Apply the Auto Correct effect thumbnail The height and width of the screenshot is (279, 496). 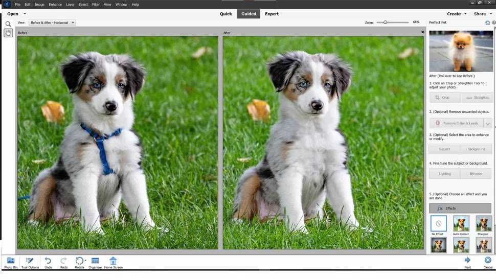coord(461,223)
